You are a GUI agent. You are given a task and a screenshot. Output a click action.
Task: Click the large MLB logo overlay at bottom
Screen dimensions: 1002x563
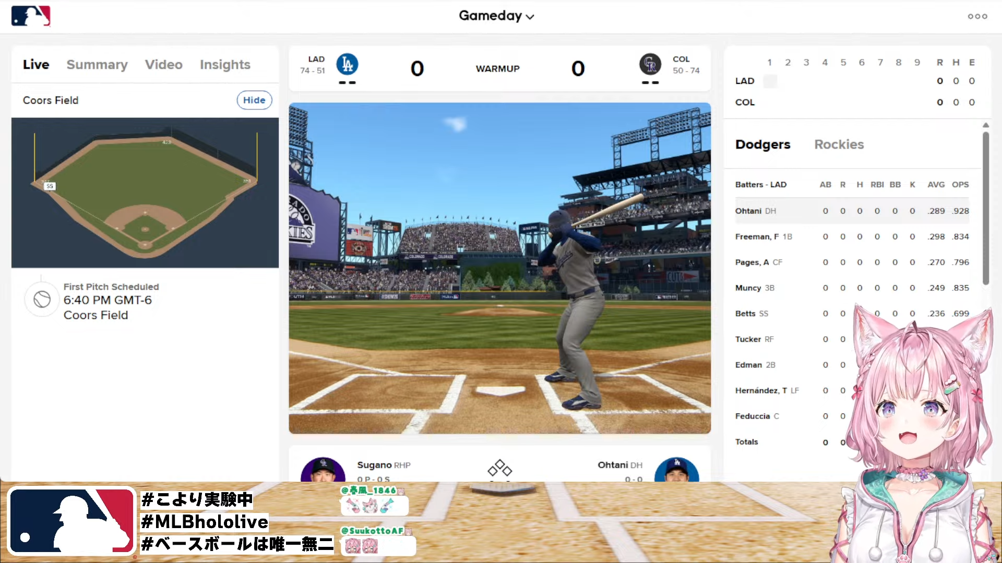pos(72,521)
